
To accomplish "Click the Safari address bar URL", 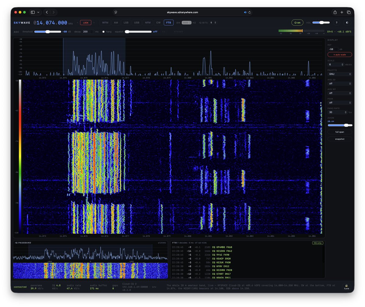I will (x=182, y=12).
